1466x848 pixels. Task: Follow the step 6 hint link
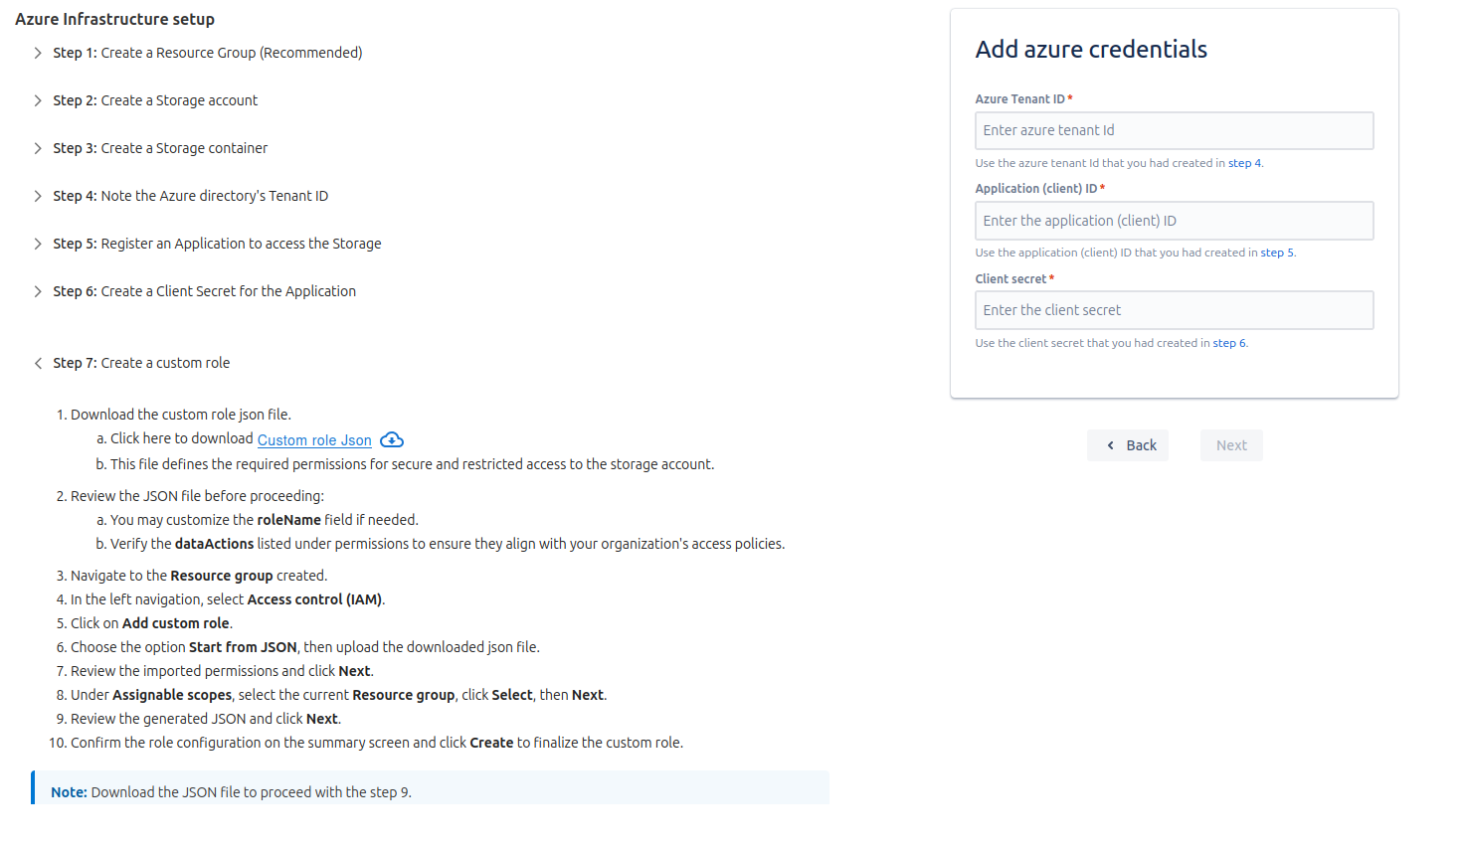1228,343
